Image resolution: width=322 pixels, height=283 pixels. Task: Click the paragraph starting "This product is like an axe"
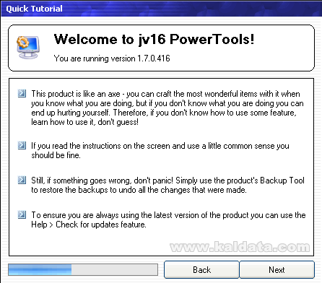[x=167, y=108]
